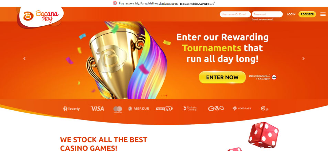
Task: Click the Trustly payment logo
Action: pyautogui.click(x=71, y=109)
